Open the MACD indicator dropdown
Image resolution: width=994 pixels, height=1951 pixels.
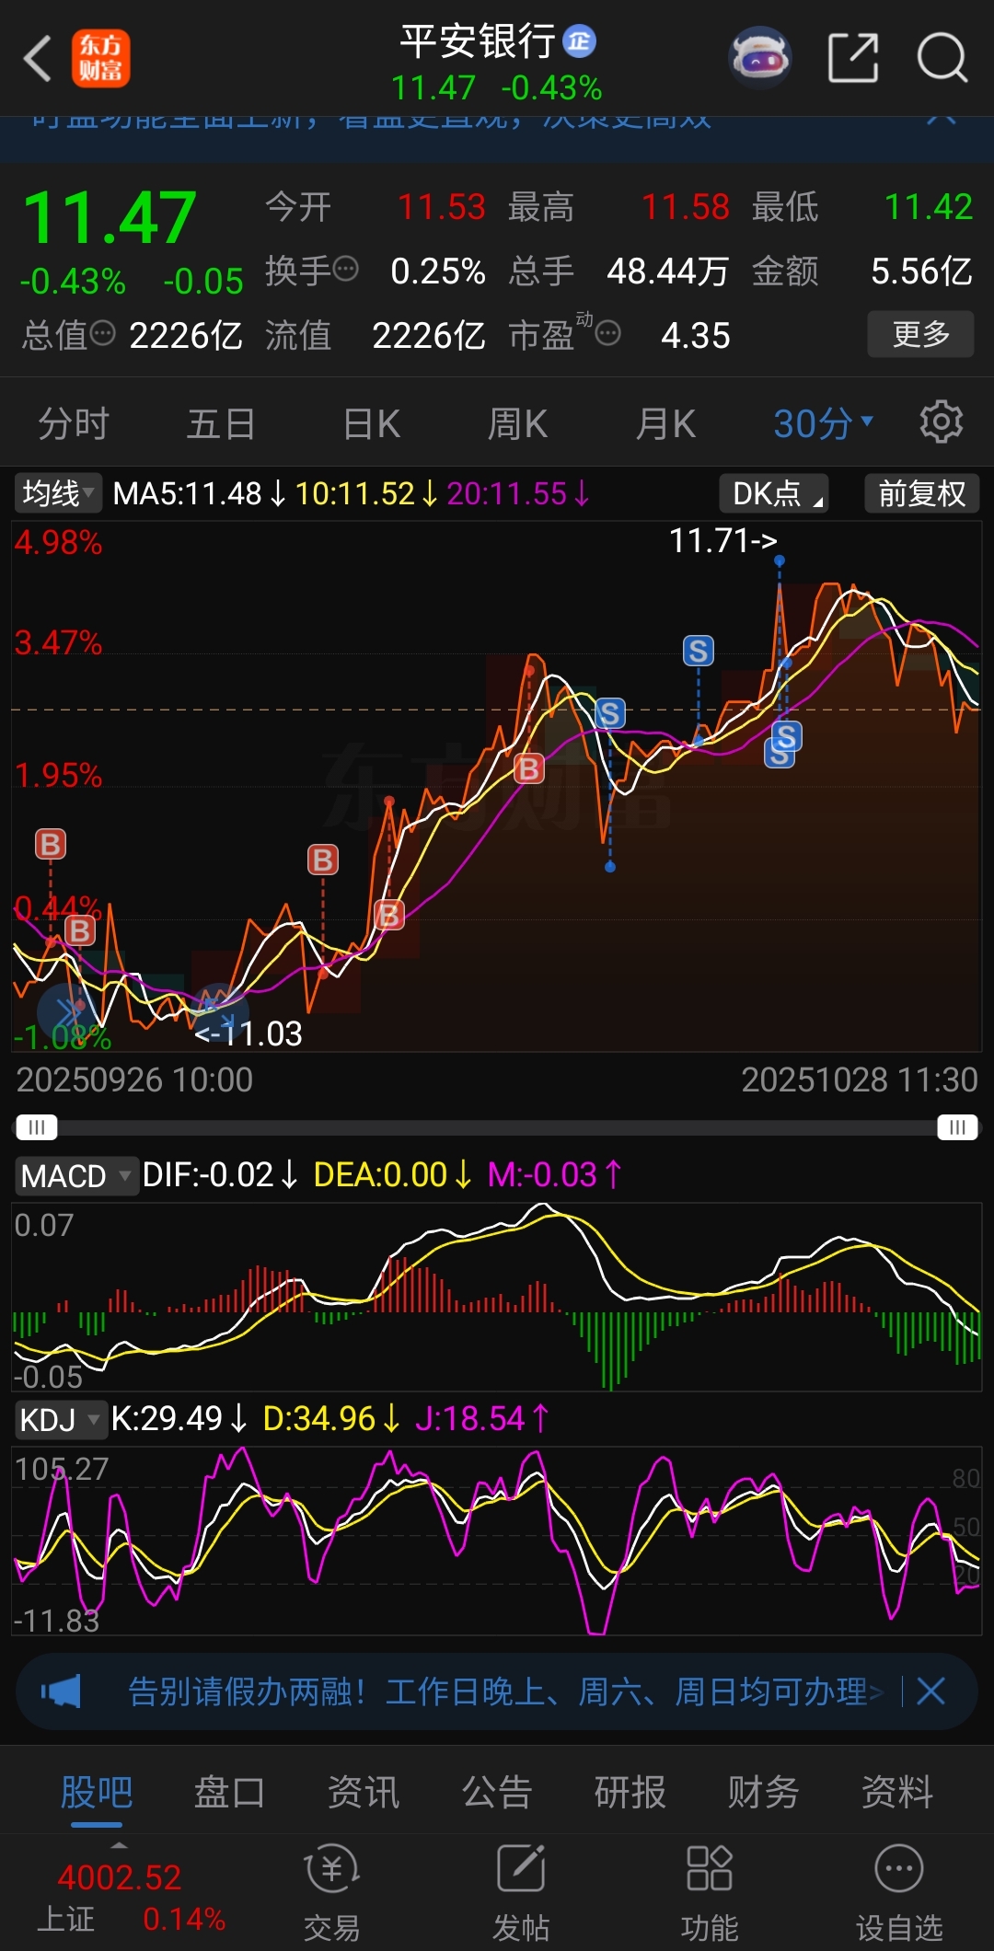[x=75, y=1175]
